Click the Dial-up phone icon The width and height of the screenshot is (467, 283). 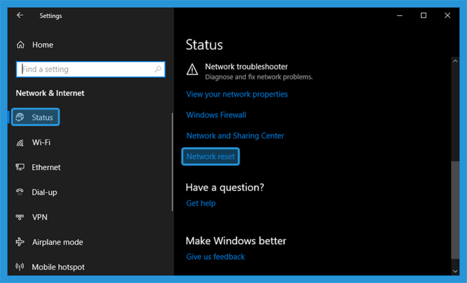click(x=20, y=193)
